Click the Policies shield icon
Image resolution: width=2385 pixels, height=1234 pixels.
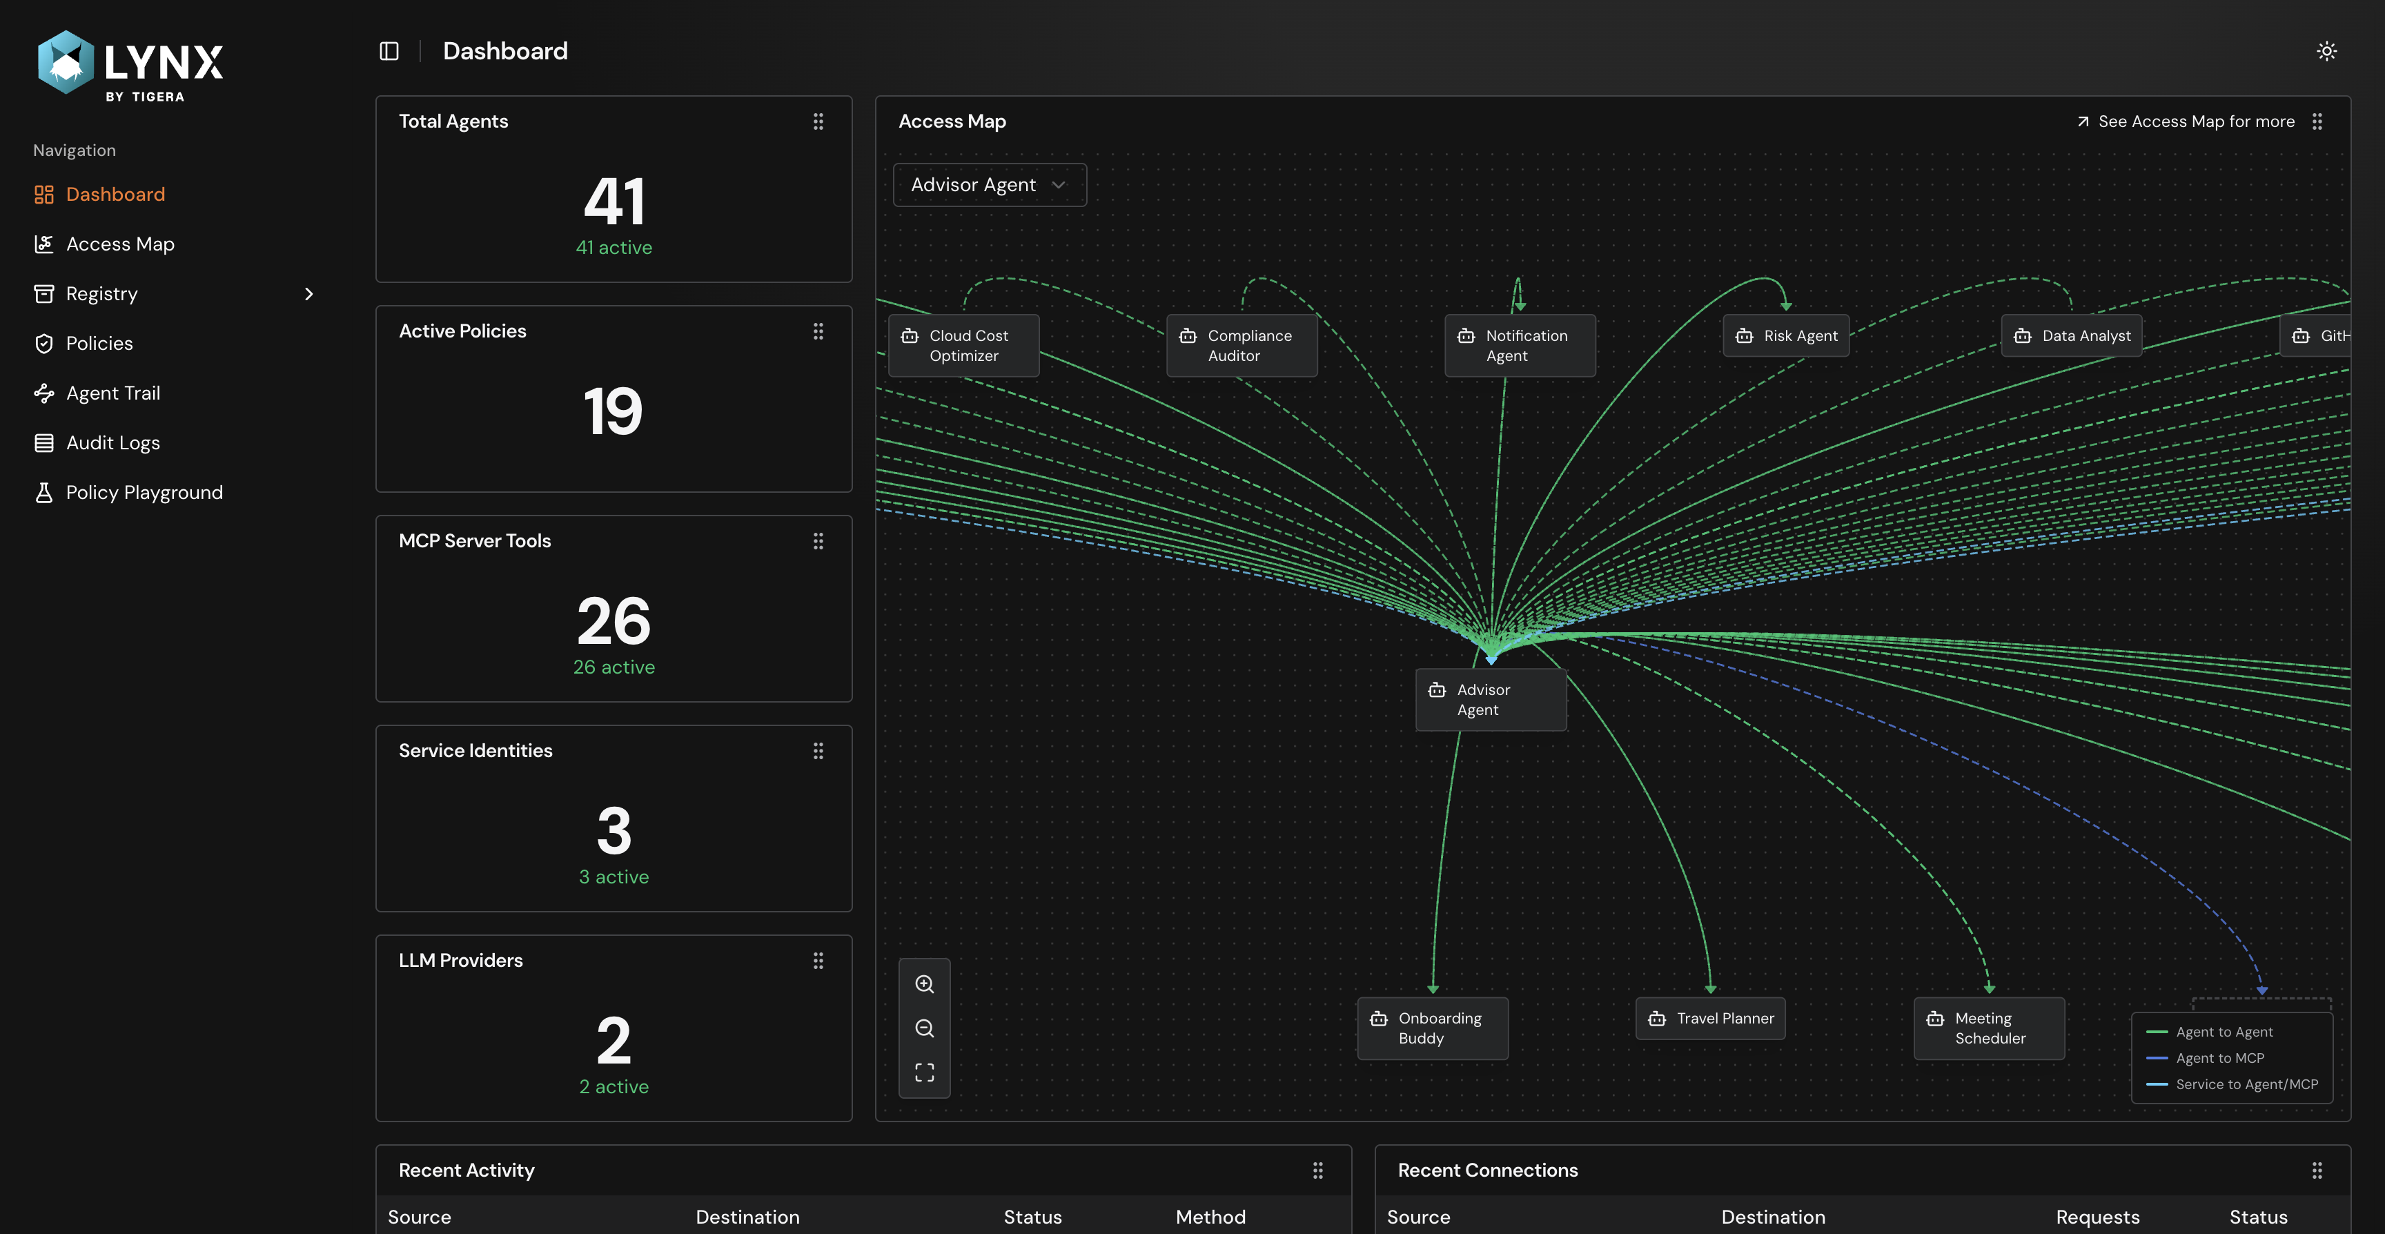click(43, 344)
